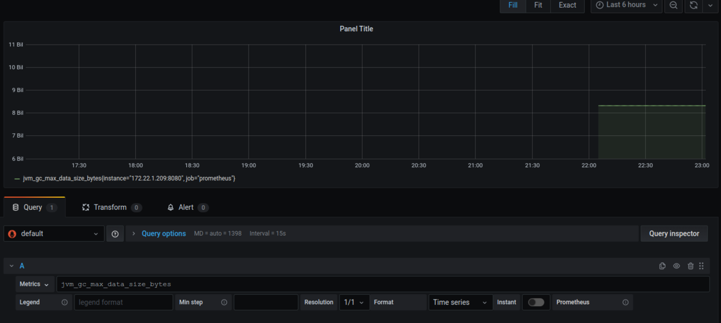Toggle series visibility via legend entry

click(x=124, y=179)
